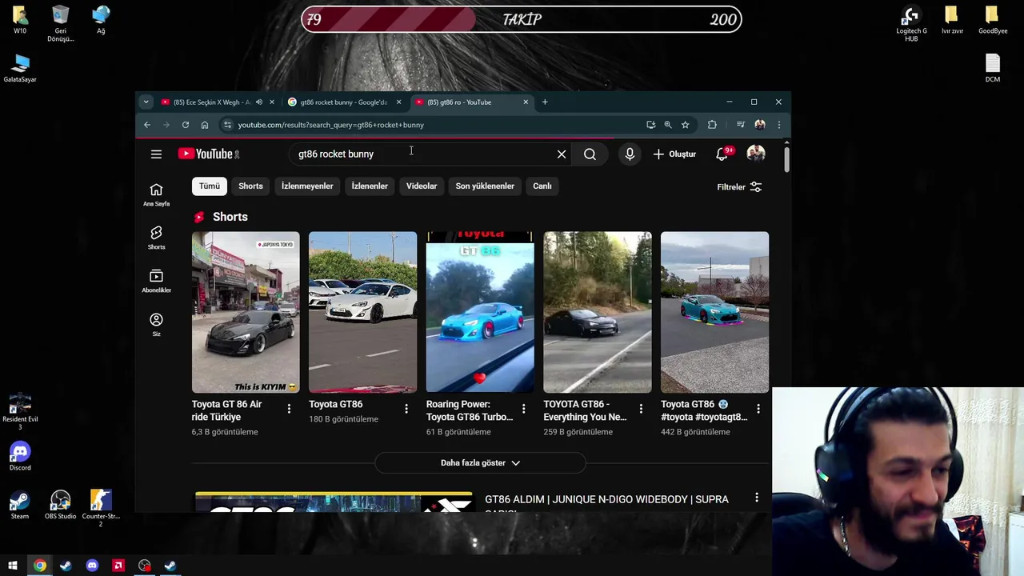This screenshot has height=576, width=1024.
Task: Go to Ana Sayfa in sidebar
Action: pos(156,194)
